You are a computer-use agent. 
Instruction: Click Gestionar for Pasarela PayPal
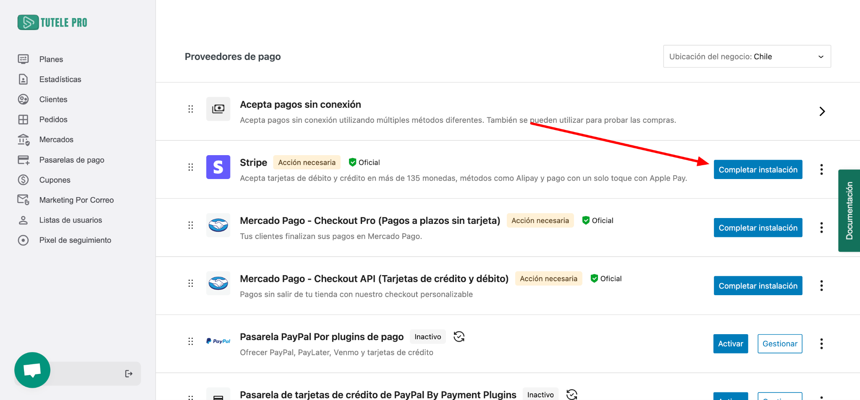click(780, 344)
